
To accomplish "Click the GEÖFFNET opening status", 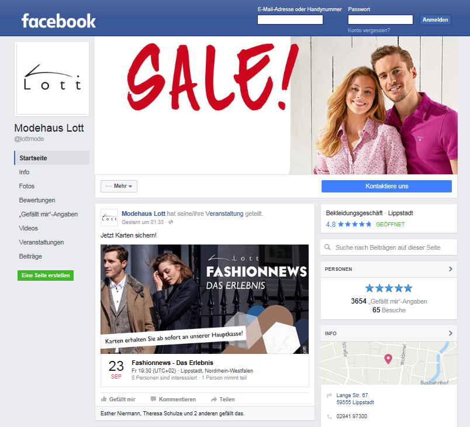I will point(390,224).
